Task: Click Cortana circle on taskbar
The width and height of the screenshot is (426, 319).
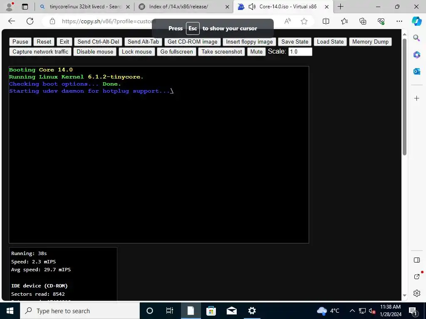Action: pos(149,311)
